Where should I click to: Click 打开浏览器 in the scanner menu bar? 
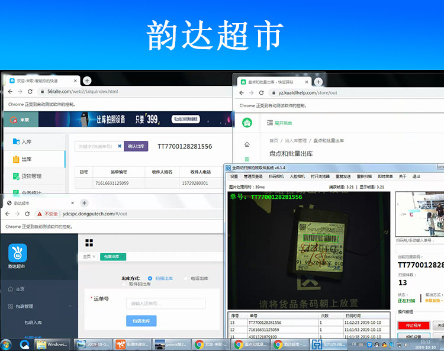[x=320, y=176]
